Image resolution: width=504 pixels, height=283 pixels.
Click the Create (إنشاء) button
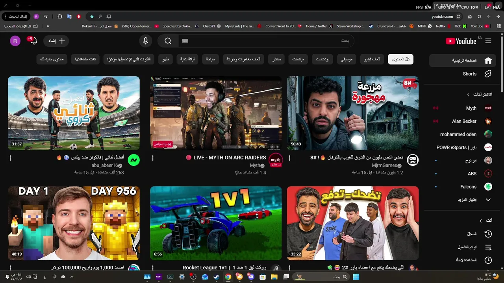57,41
